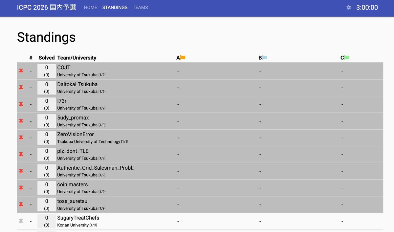This screenshot has height=232, width=394.
Task: Click SugaryTreatChefs' solved count box
Action: [47, 221]
